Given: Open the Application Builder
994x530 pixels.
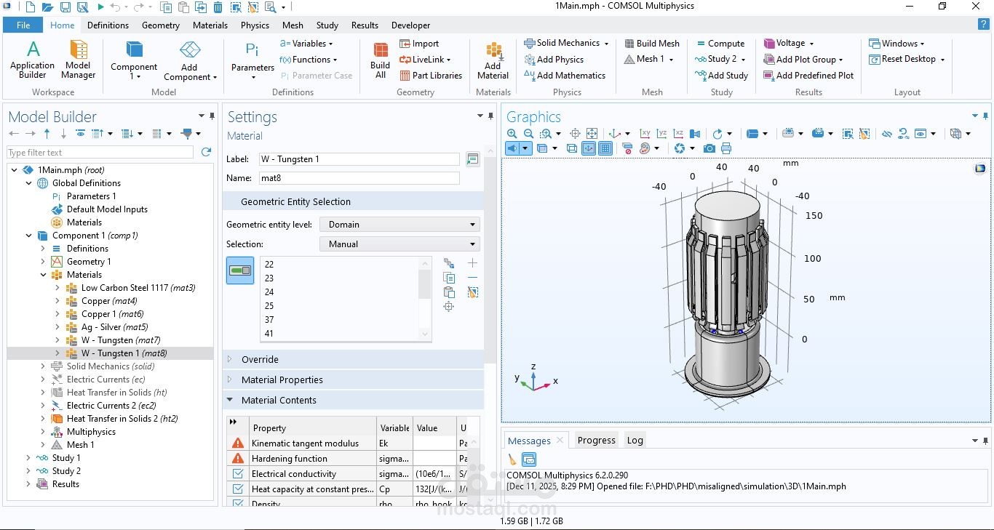Looking at the screenshot, I should pyautogui.click(x=33, y=60).
